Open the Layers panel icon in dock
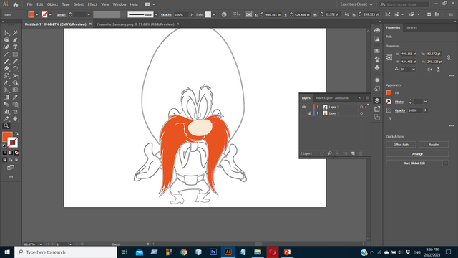The height and width of the screenshot is (258, 458). [x=377, y=100]
